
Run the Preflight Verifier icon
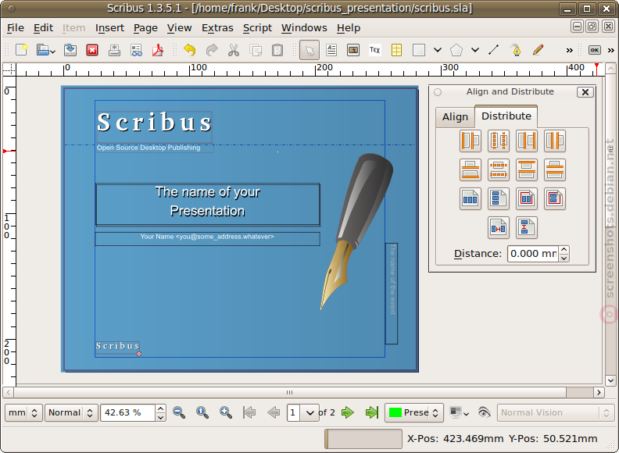(136, 50)
